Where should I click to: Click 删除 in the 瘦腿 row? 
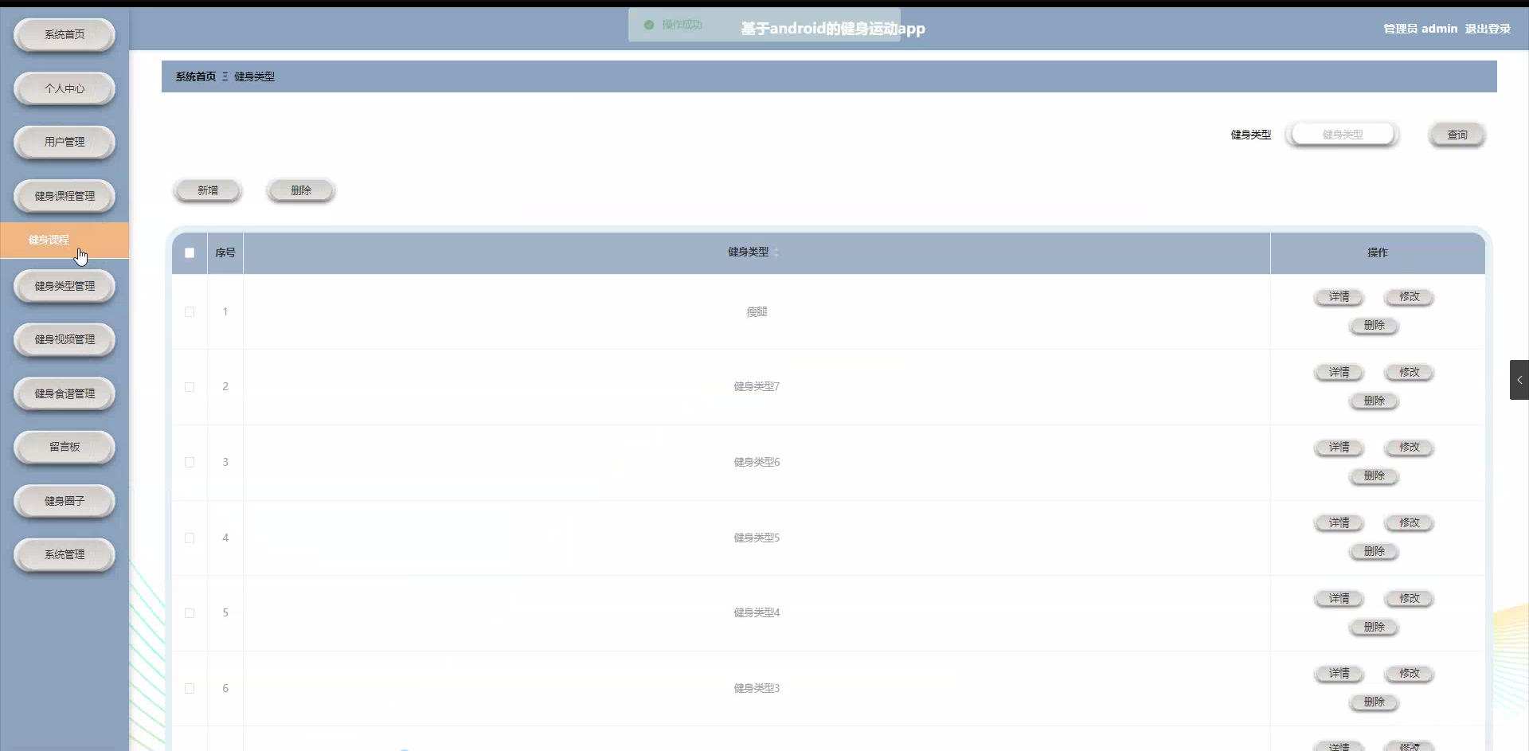click(1375, 326)
